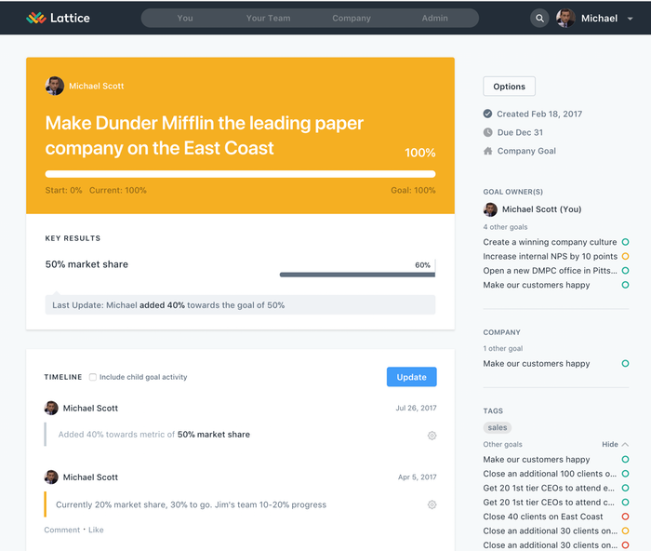Screen dimensions: 651x551
Task: Open Get 20 1st tier CEOs to attend c... goal
Action: click(549, 503)
